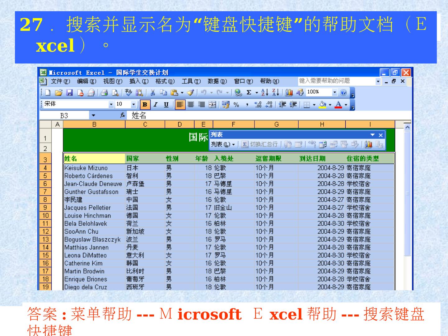Screen dimensions: 448x336
Task: Click the vertical scrollbar up arrow
Action: (x=407, y=127)
